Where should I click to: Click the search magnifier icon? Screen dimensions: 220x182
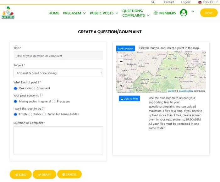coord(153,2)
